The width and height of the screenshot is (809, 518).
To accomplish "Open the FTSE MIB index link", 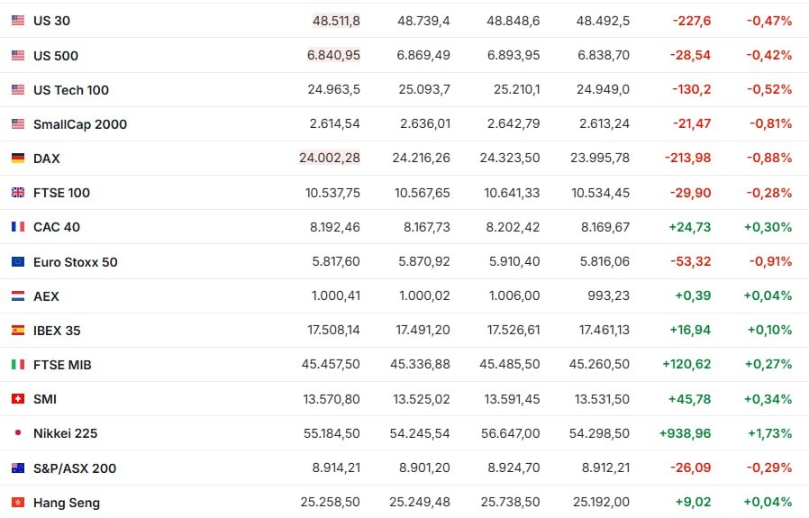I will 62,365.
